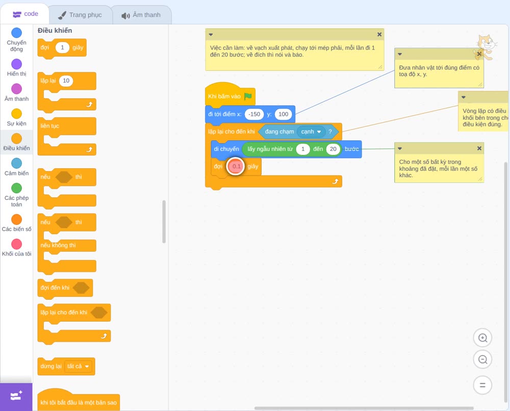Zoom in on the workspace

pos(482,338)
